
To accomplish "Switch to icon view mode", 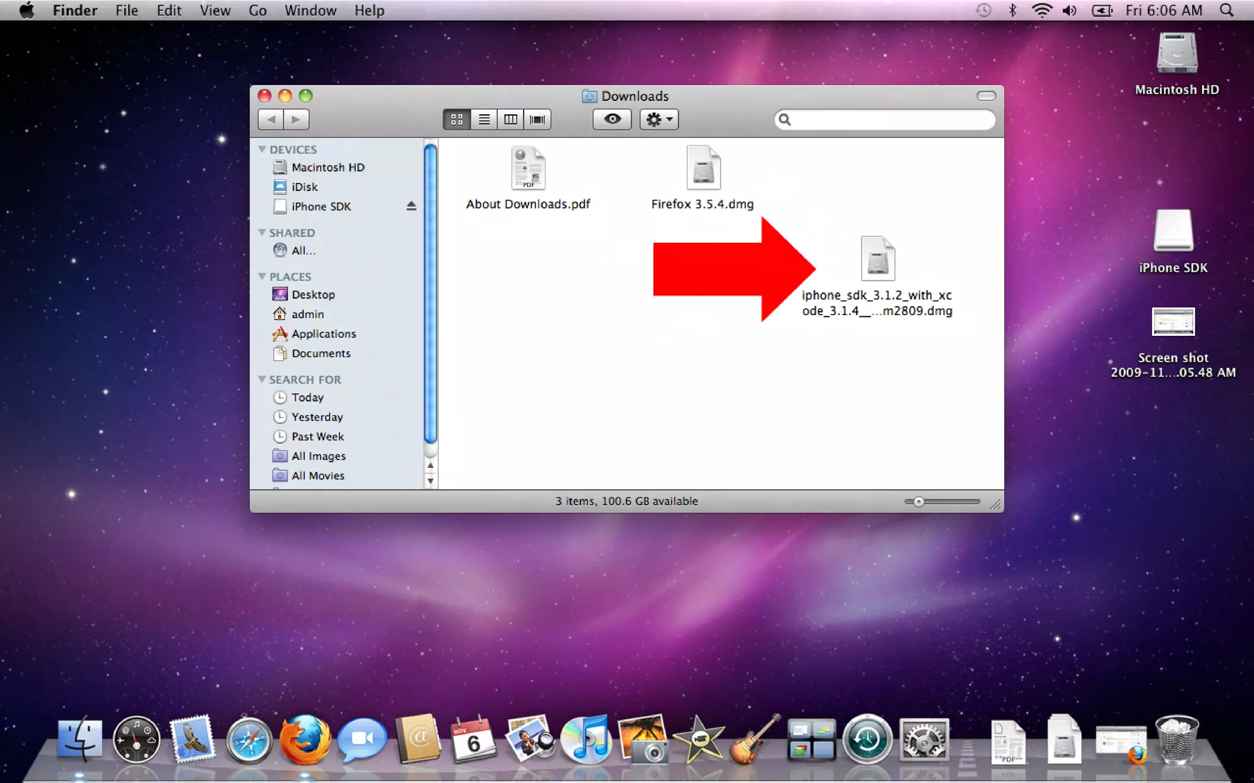I will (x=457, y=119).
